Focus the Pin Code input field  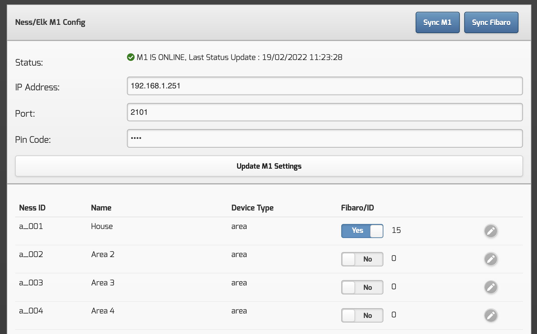[325, 138]
